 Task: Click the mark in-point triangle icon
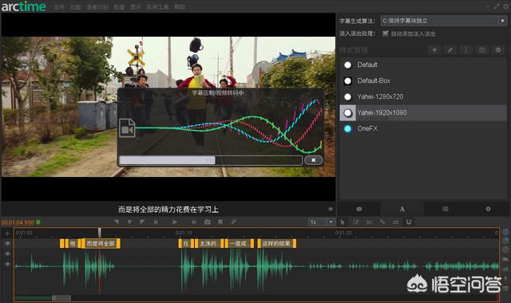pos(117,222)
